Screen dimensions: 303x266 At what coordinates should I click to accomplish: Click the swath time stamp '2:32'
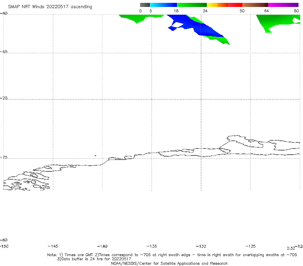(291, 248)
